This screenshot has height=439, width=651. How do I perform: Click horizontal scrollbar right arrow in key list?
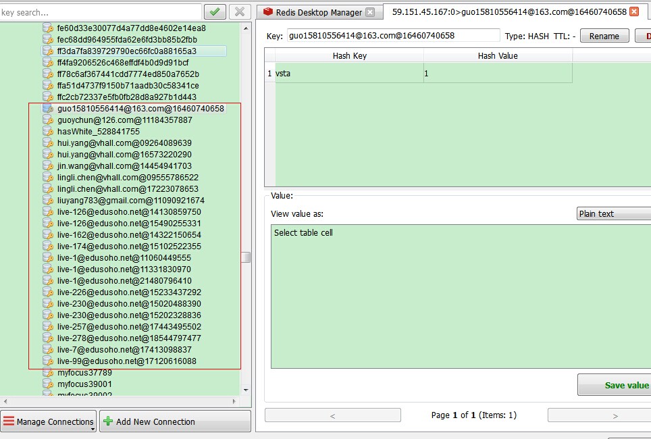click(x=234, y=401)
